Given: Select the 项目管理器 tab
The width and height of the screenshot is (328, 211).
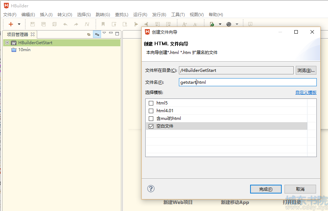Looking at the screenshot, I should coord(18,34).
